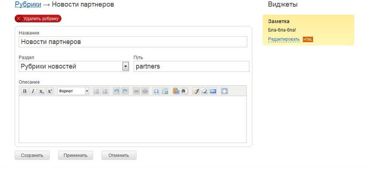Image resolution: width=369 pixels, height=169 pixels.
Task: Insert a link with the chain icon
Action: (137, 91)
